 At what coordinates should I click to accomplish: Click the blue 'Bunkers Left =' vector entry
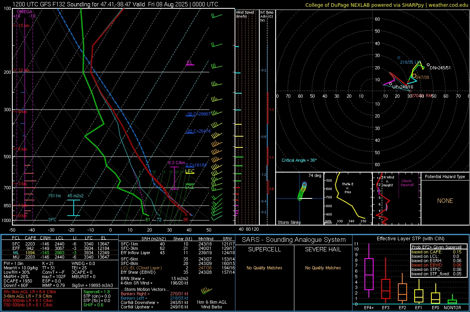[x=155, y=298]
